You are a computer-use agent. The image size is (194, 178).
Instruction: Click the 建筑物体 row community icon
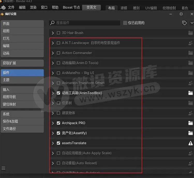tap(190, 113)
